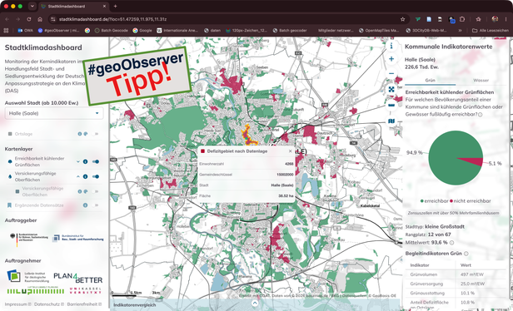Select the Stadtklimadashboard browser tab
The width and height of the screenshot is (513, 311).
[73, 6]
